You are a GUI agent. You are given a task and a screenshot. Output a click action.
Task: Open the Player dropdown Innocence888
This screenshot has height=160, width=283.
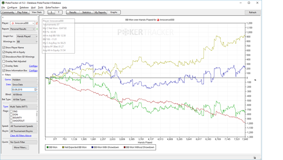click(22, 23)
